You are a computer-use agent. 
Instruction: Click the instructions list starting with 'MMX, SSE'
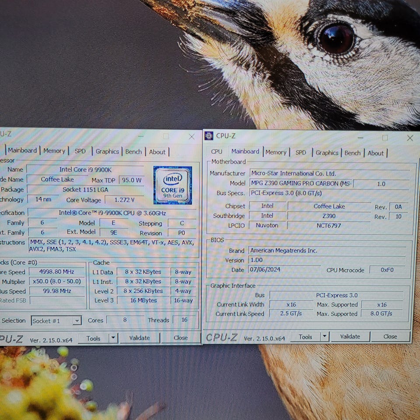point(112,245)
